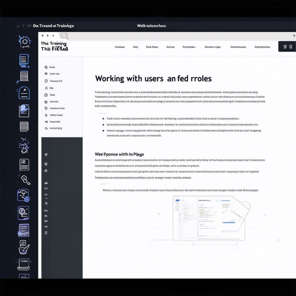Open the picture image icon in left dock

tap(24, 111)
